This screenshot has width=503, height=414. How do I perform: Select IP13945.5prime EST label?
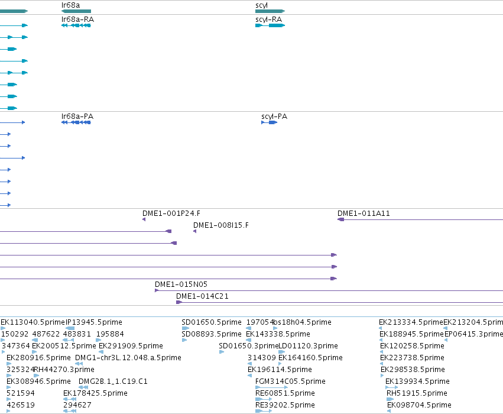(x=94, y=322)
